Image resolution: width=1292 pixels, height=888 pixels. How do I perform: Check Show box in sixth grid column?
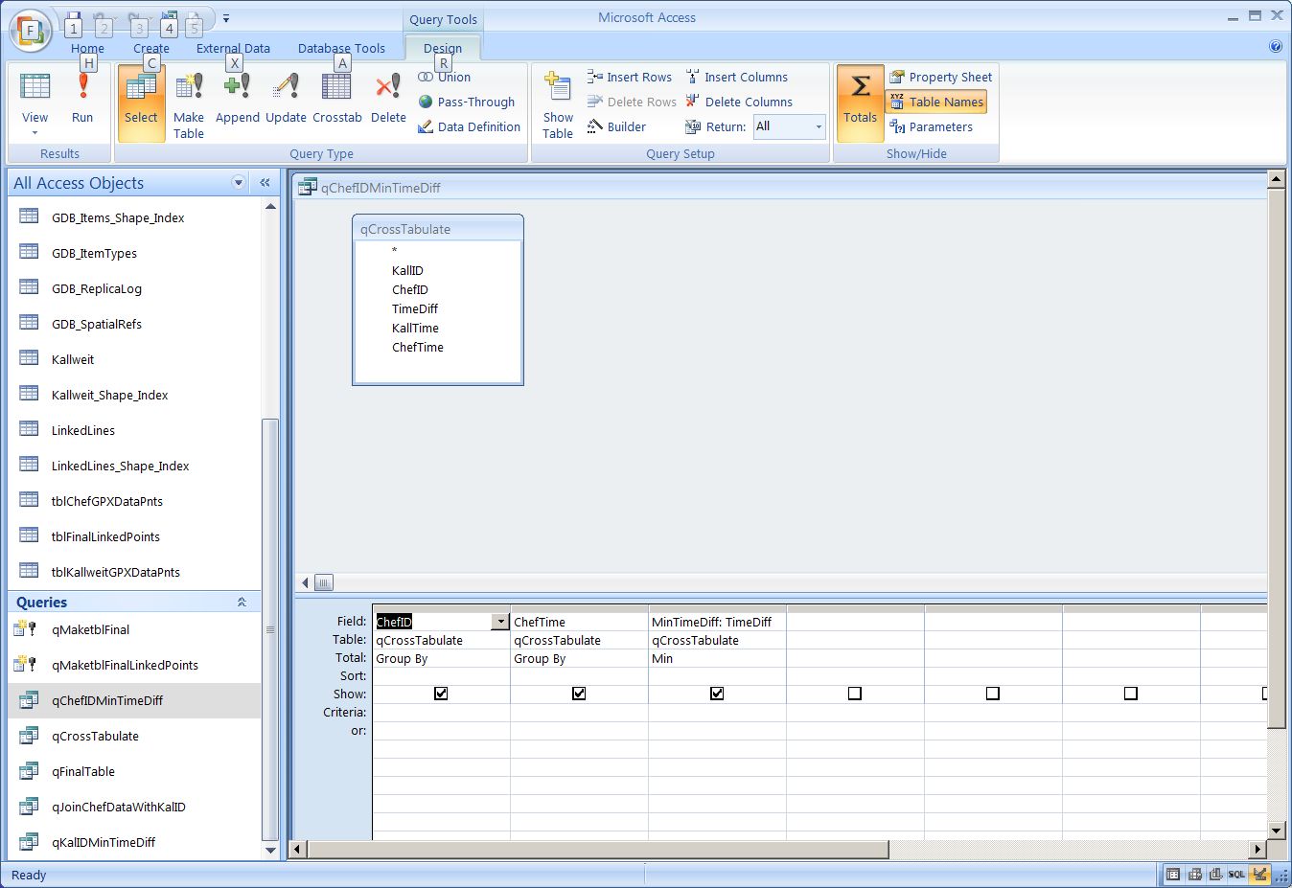click(1131, 694)
